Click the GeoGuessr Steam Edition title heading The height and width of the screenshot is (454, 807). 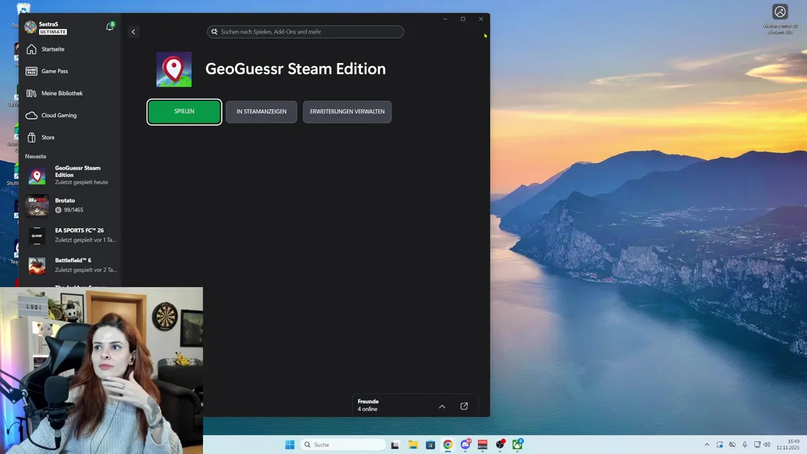click(296, 69)
